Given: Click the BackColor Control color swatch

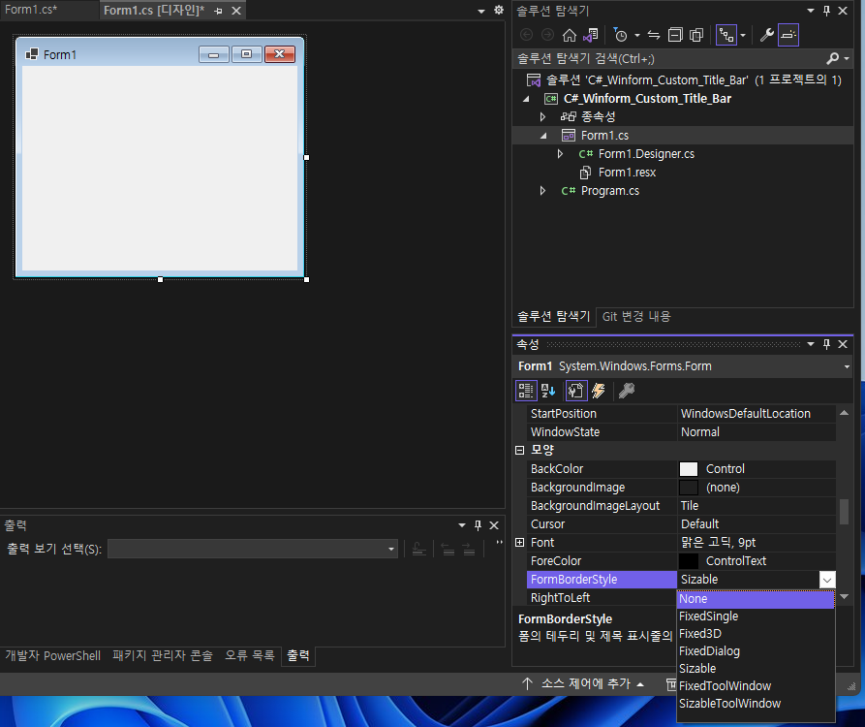Looking at the screenshot, I should tap(688, 469).
